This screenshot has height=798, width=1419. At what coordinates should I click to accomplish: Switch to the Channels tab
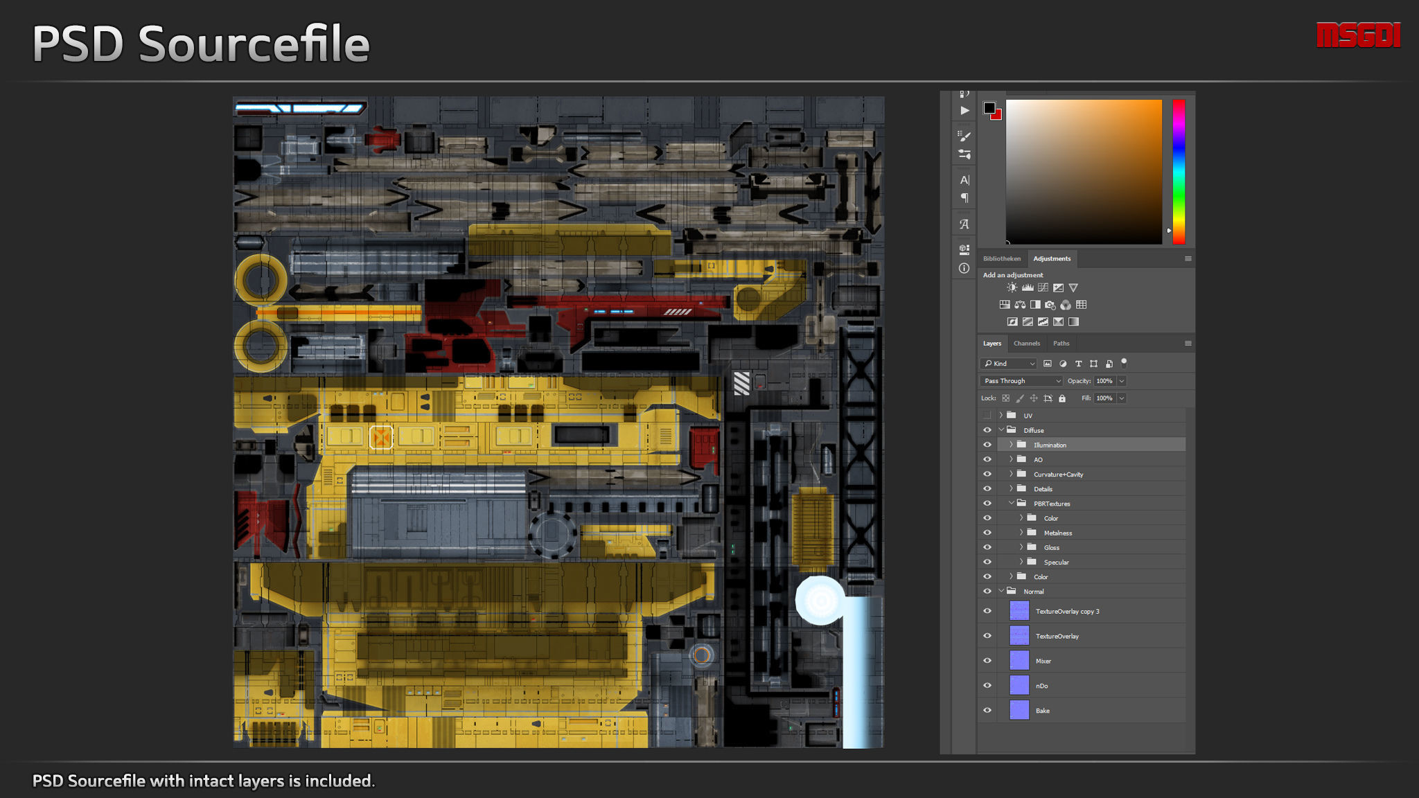(x=1026, y=344)
